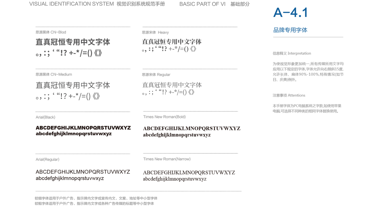This screenshot has width=369, height=207.
Task: Click the 思源宋体 Regular Chinese sample line
Action: coord(172,85)
